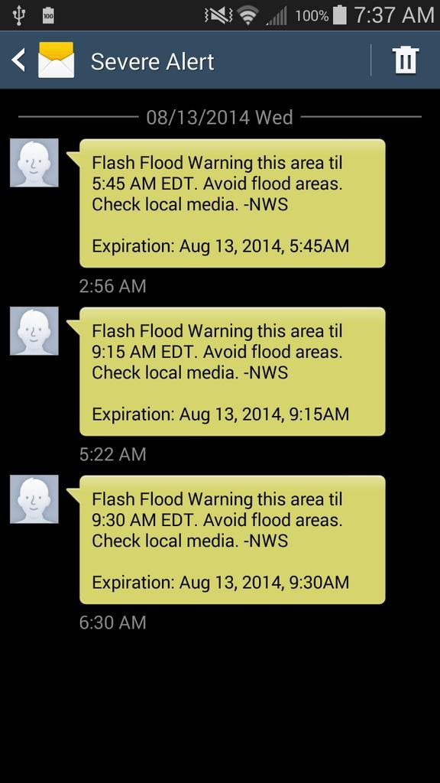Select the alert expiring at 5:45 AM
This screenshot has height=783, width=440.
(232, 203)
